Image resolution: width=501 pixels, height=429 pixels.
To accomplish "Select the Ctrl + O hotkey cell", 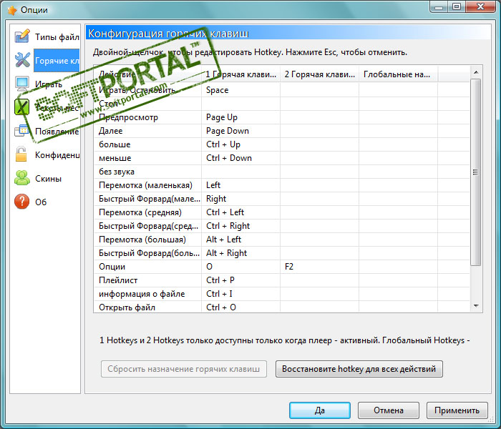I will (241, 307).
